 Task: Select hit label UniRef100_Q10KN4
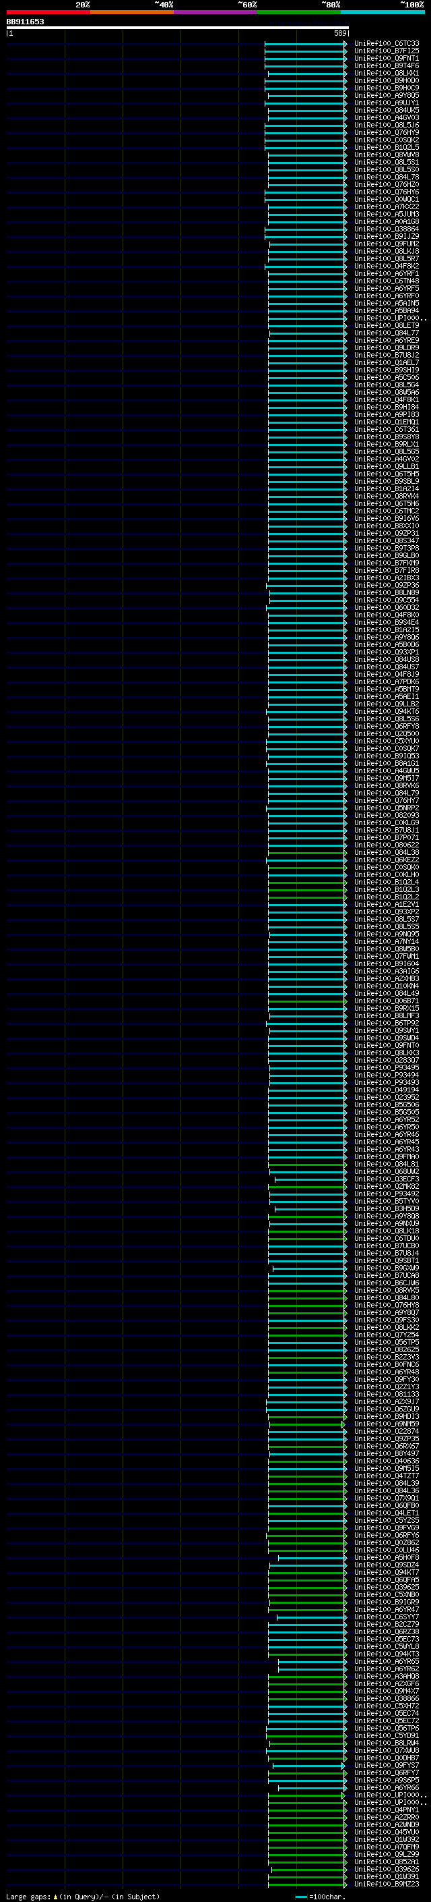point(387,986)
